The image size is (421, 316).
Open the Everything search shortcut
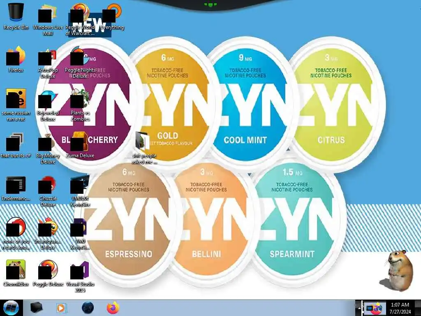pyautogui.click(x=112, y=16)
